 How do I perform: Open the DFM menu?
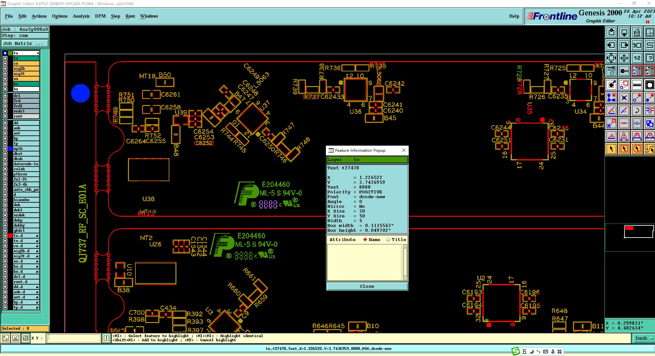coord(100,16)
